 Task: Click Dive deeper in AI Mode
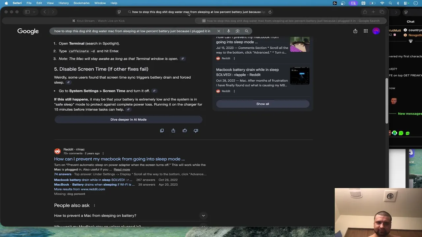129,119
